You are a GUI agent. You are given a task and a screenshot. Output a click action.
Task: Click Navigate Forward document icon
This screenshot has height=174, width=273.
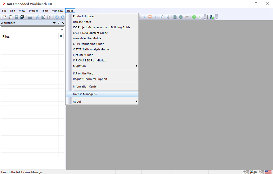pyautogui.click(x=167, y=17)
